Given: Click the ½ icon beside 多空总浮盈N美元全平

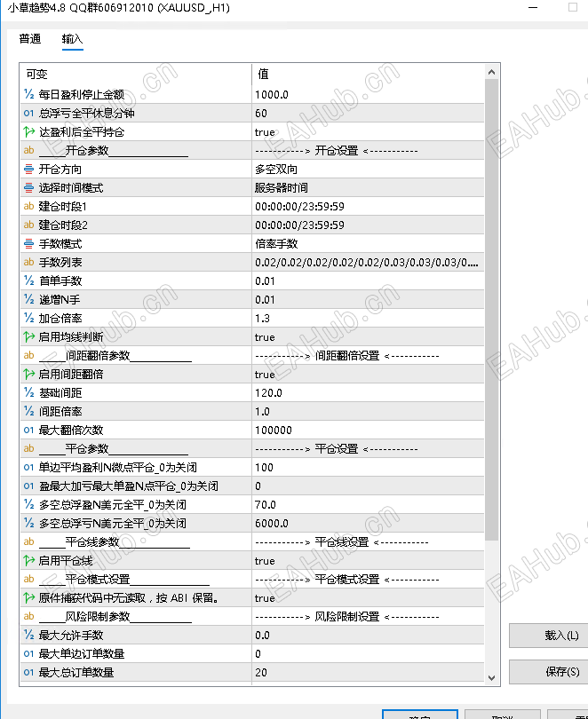Looking at the screenshot, I should [29, 505].
